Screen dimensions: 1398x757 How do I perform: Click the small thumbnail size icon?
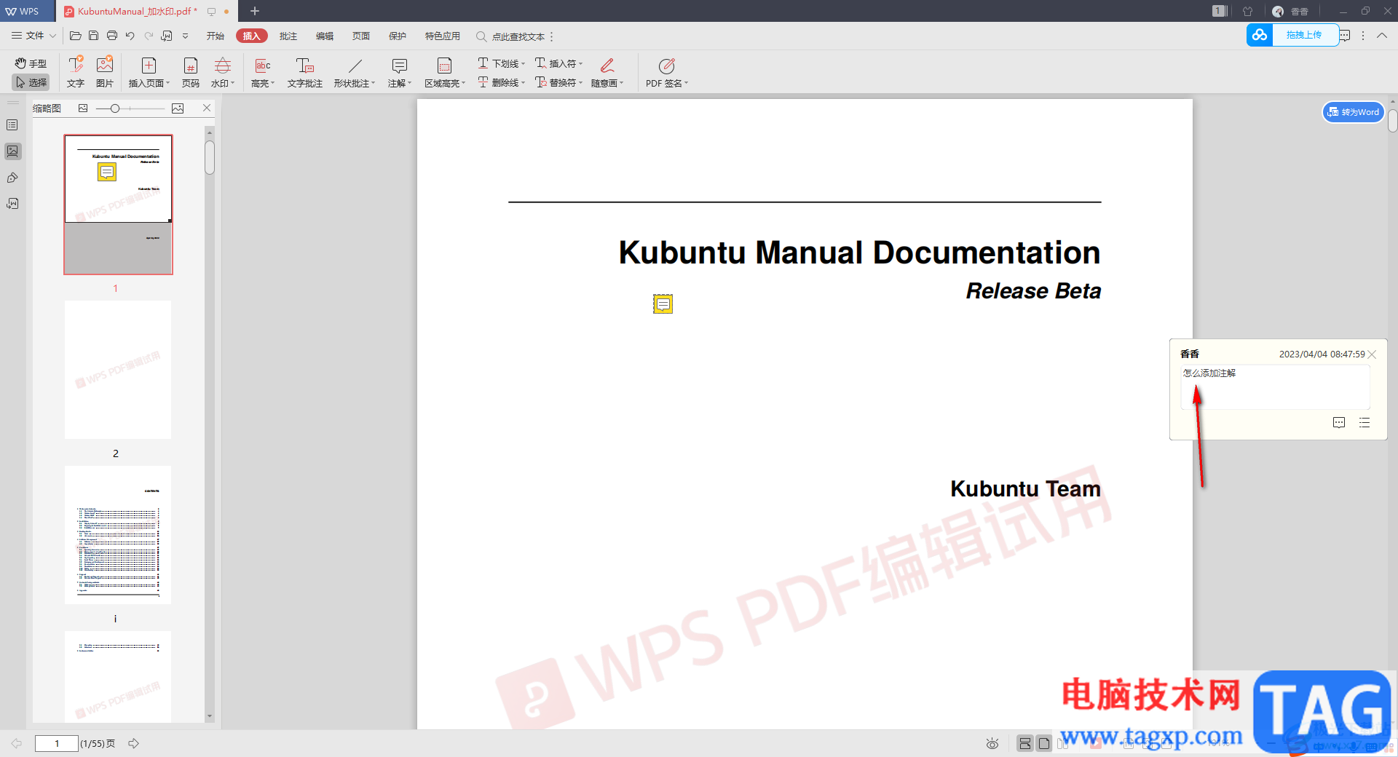(83, 108)
